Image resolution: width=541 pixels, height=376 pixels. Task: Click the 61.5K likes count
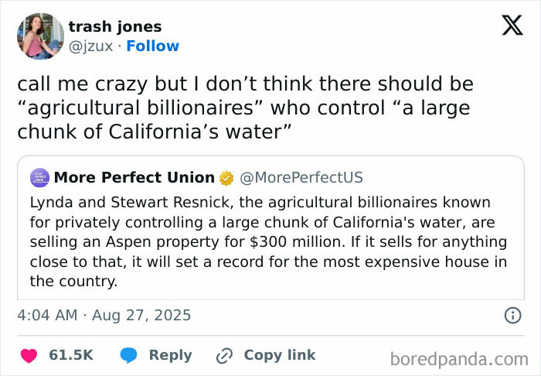pos(70,355)
